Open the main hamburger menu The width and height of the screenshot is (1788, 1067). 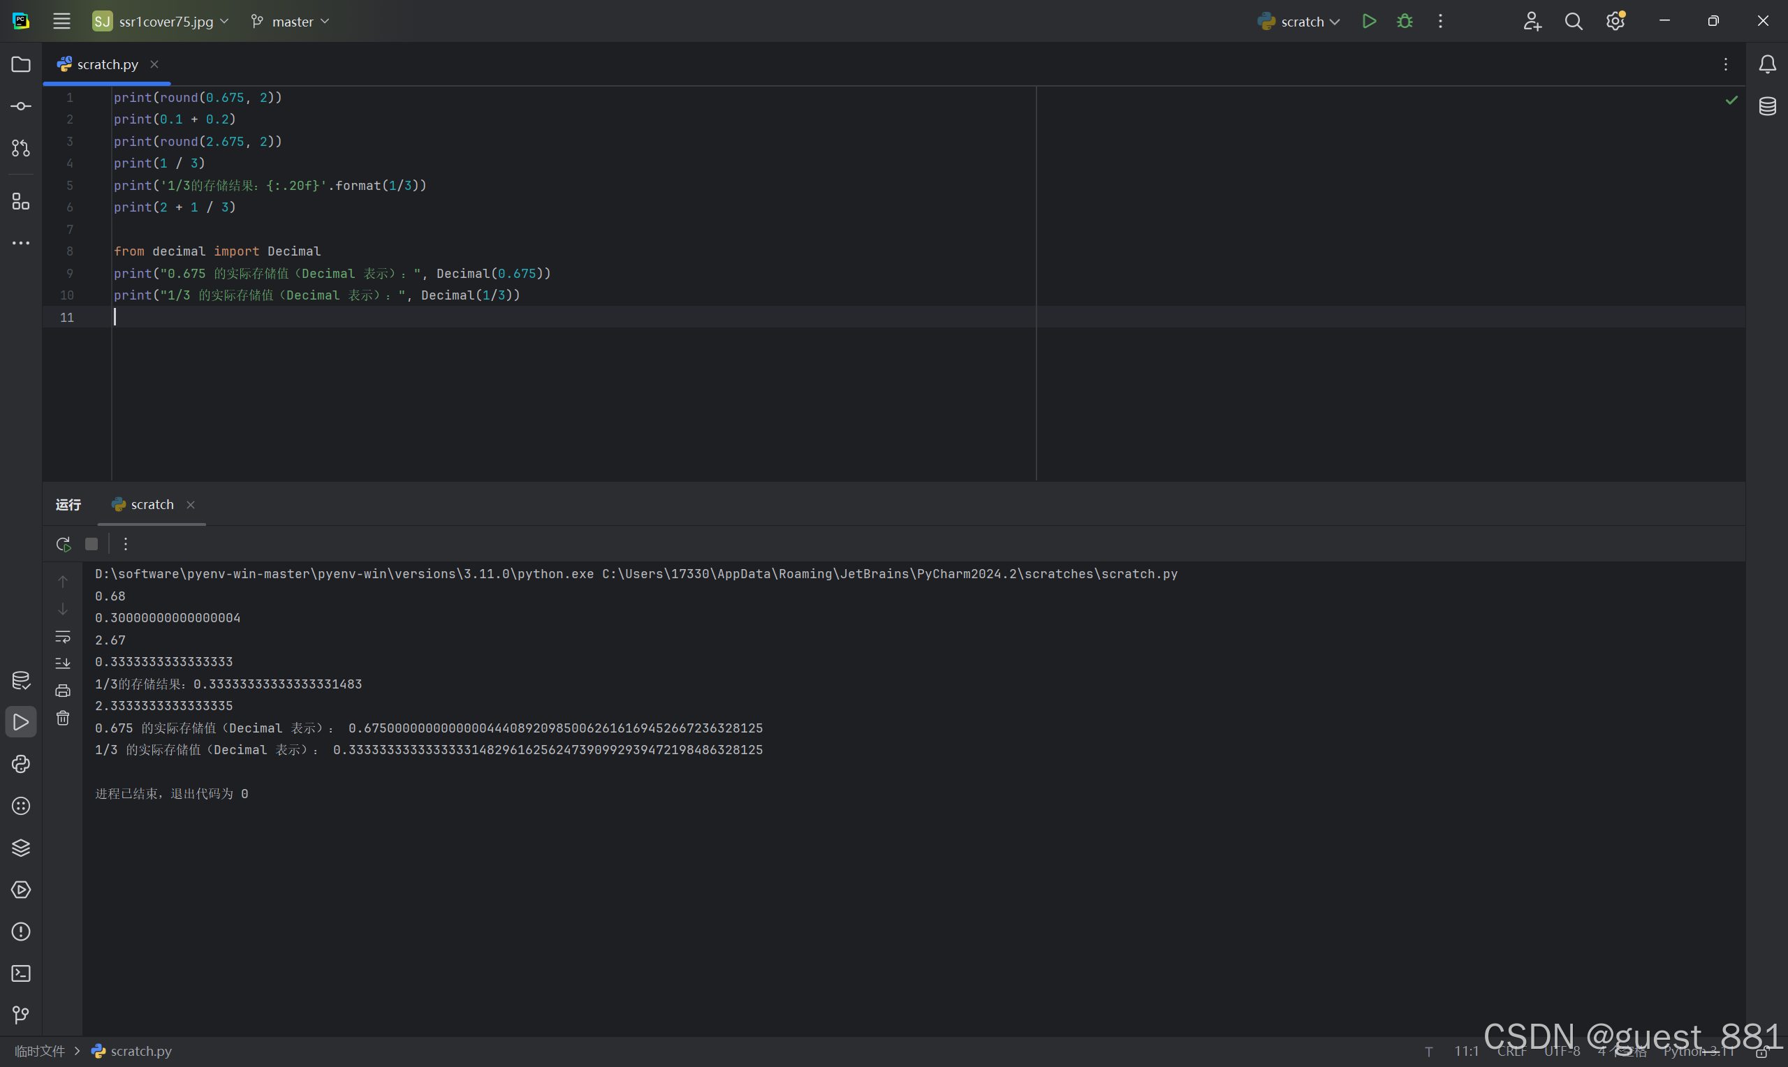click(62, 22)
